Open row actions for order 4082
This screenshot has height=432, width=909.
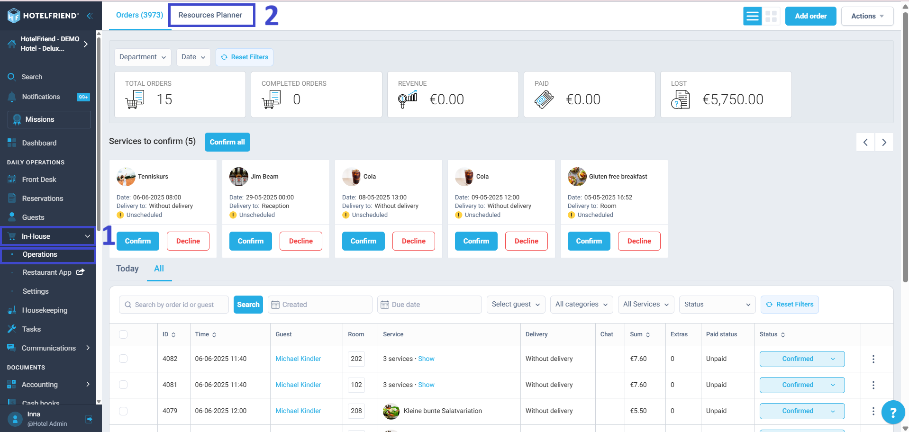[x=873, y=359]
